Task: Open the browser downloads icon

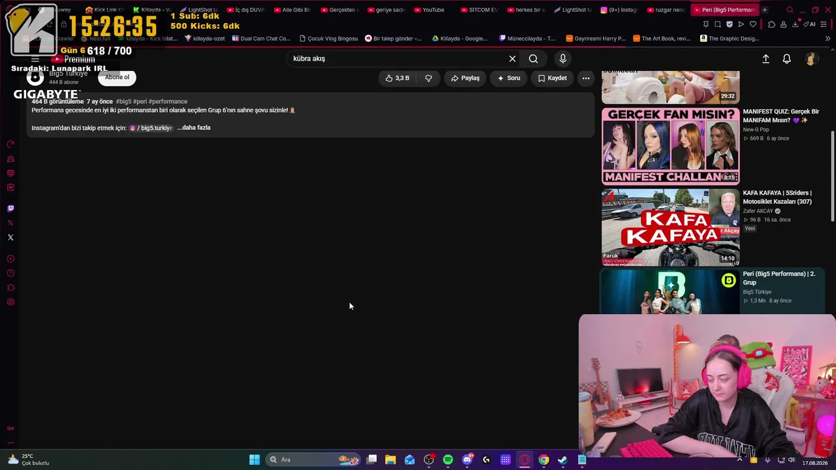Action: [796, 24]
